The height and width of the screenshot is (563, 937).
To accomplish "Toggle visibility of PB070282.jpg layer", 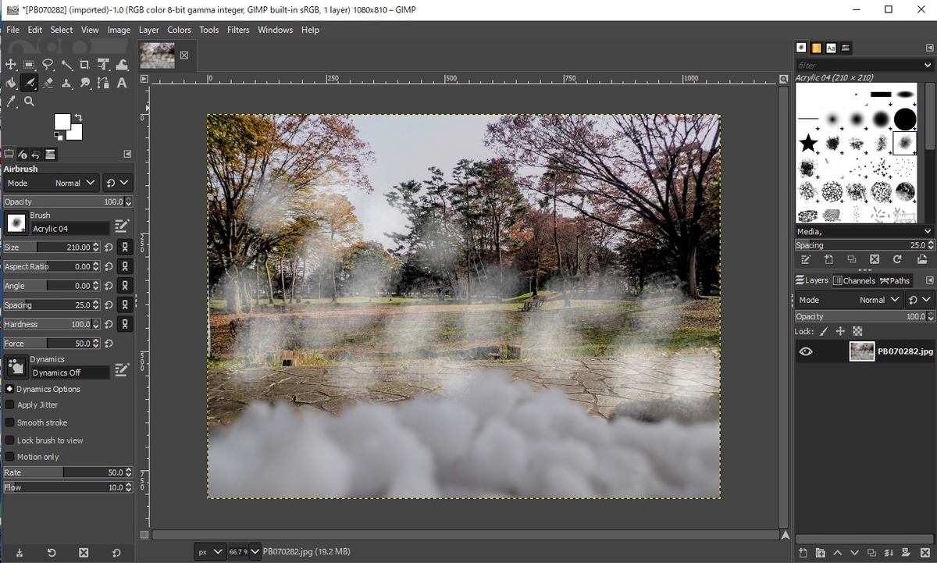I will [806, 351].
